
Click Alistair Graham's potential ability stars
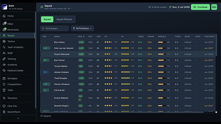pos(126,72)
